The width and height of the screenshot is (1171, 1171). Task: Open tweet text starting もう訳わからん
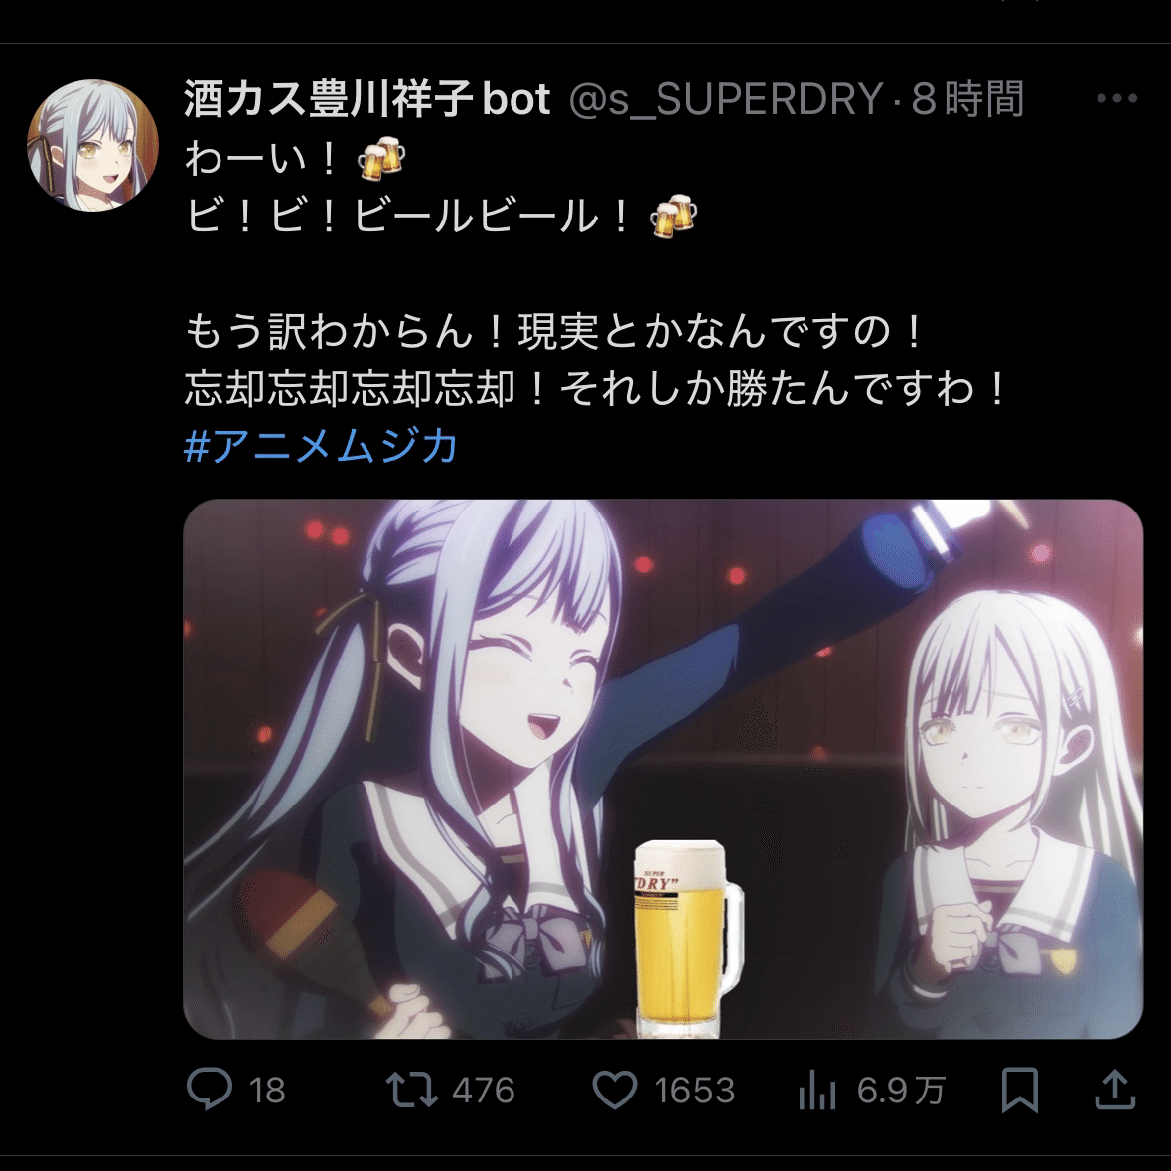coord(554,332)
